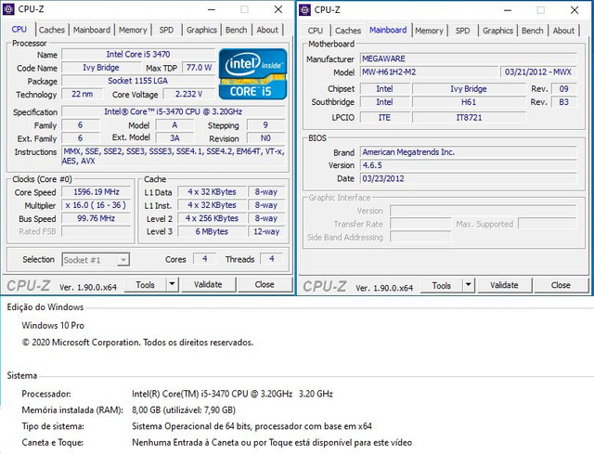The height and width of the screenshot is (455, 594).
Task: Click the Intel Core i5 logo badge
Action: tap(252, 74)
